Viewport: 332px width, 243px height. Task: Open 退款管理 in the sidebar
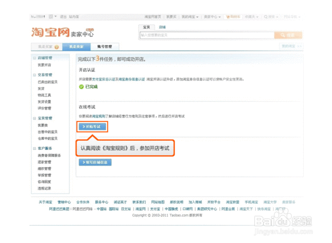pyautogui.click(x=44, y=162)
